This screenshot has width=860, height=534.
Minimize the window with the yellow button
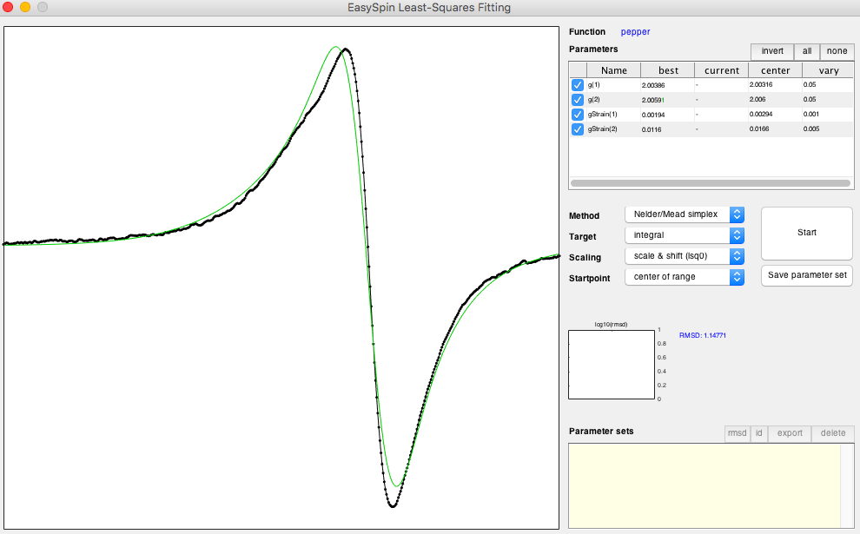point(25,7)
